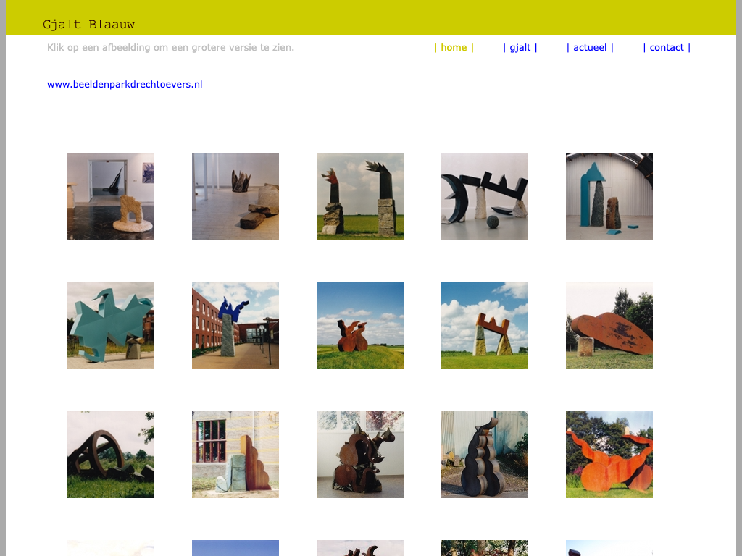
Task: Open black wavy tower sculpture photo
Action: click(485, 455)
